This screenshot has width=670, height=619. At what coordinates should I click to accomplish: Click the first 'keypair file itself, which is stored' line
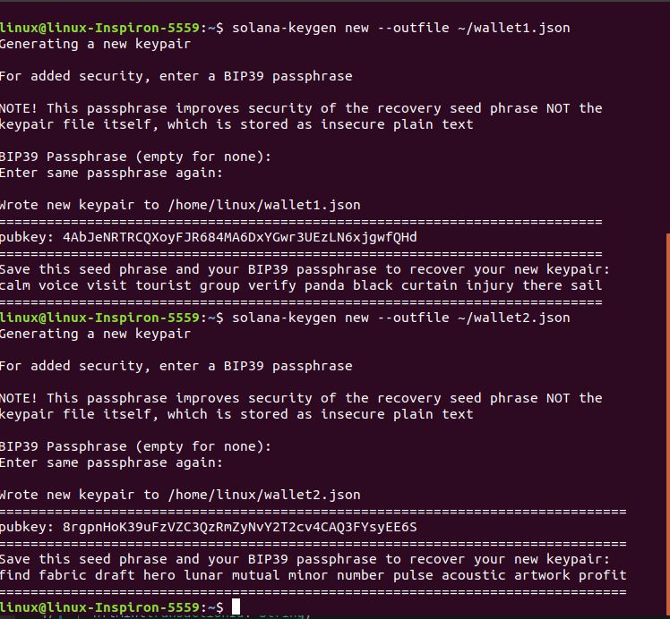(x=236, y=124)
